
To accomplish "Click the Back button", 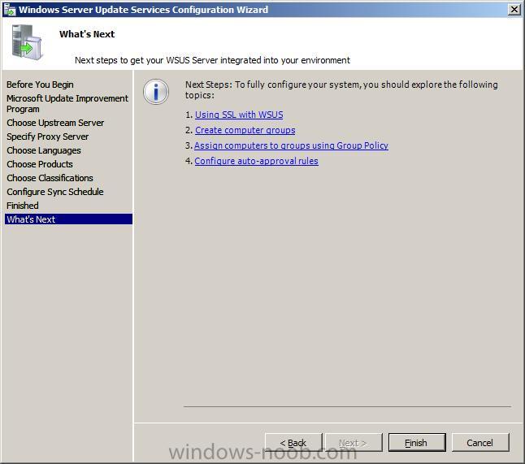I will tap(293, 443).
